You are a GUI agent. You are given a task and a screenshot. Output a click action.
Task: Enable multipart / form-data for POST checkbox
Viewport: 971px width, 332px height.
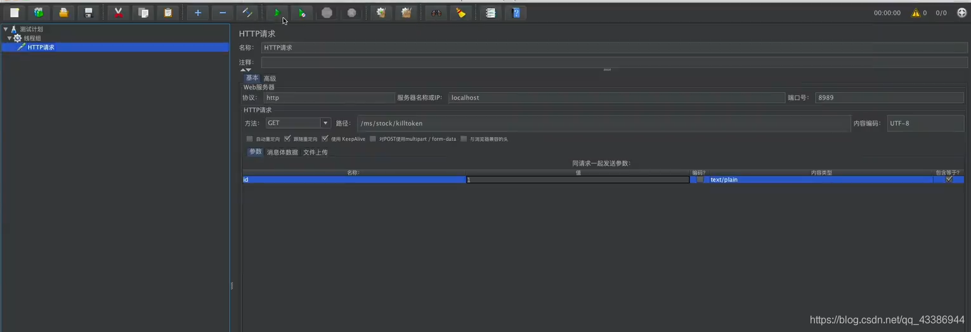click(x=373, y=138)
